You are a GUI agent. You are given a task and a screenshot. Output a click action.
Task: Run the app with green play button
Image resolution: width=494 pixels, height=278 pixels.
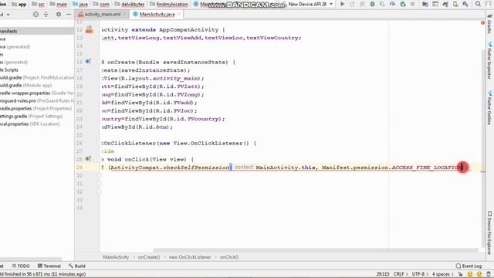342,4
